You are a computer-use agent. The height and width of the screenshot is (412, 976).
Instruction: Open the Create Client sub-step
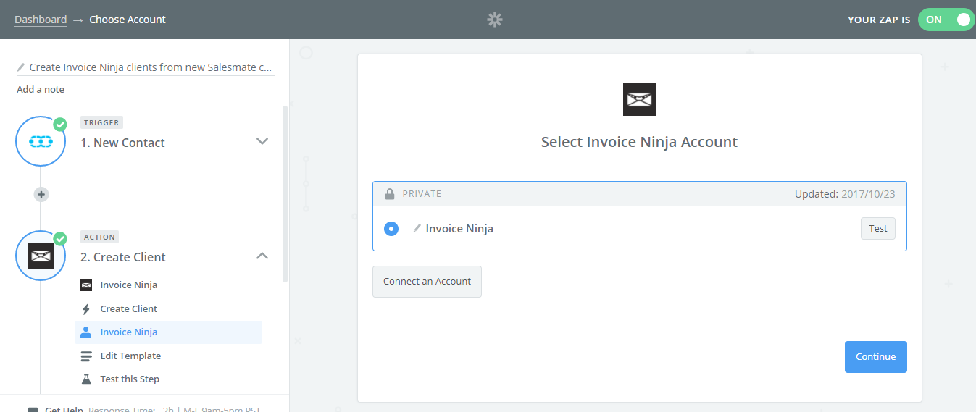[168, 308]
